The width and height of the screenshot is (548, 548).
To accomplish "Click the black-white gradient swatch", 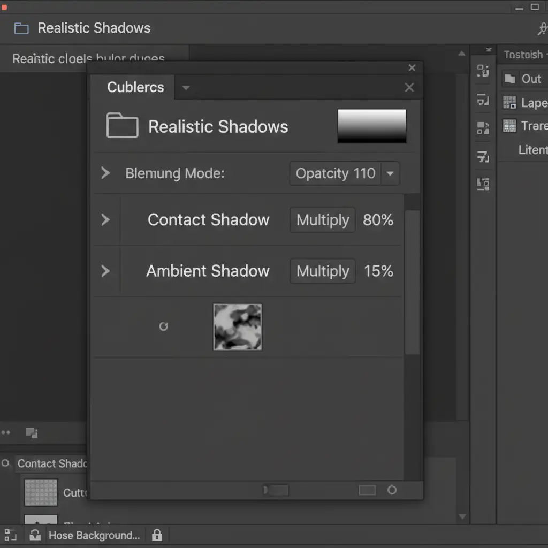I will (x=371, y=126).
